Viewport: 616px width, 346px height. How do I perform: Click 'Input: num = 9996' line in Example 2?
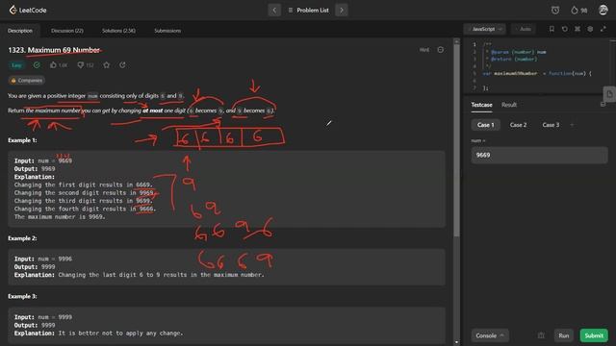[x=43, y=259]
